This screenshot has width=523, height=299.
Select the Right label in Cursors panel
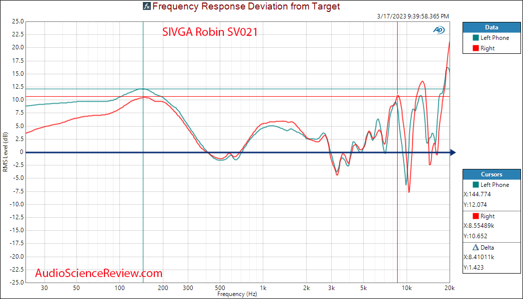pyautogui.click(x=488, y=216)
